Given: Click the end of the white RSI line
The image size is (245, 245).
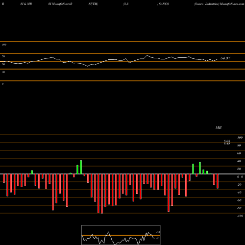Looking at the screenshot, I should pyautogui.click(x=217, y=59).
